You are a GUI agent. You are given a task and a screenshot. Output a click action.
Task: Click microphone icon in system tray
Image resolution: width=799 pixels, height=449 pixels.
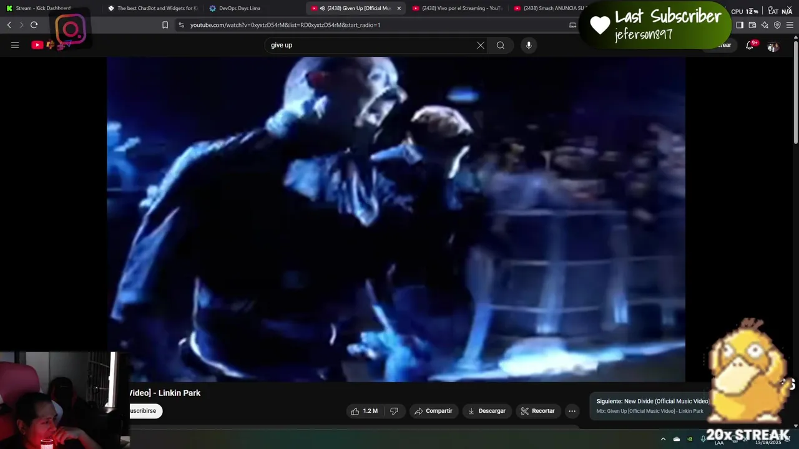click(703, 439)
